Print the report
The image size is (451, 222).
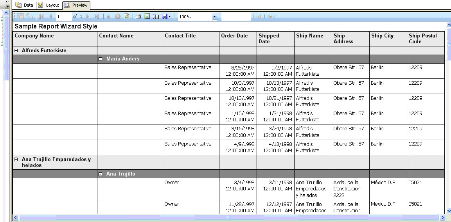(138, 17)
